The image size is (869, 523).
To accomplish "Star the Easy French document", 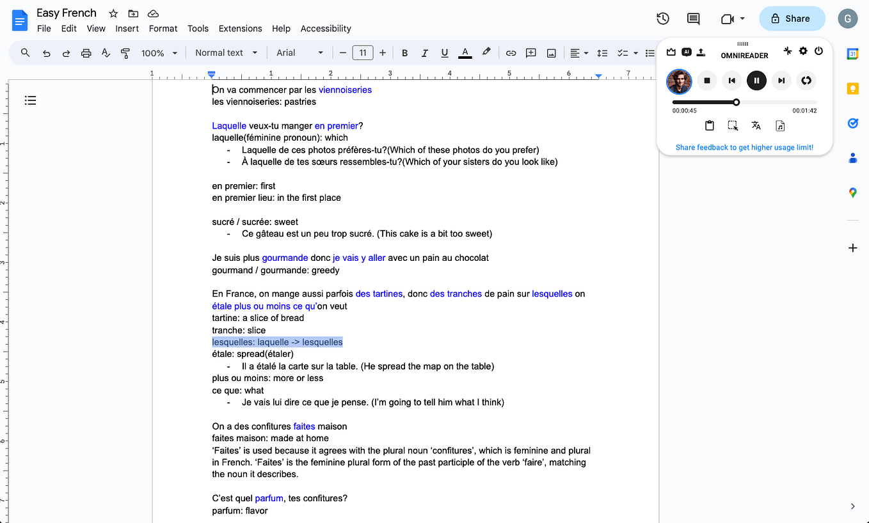I will 113,13.
